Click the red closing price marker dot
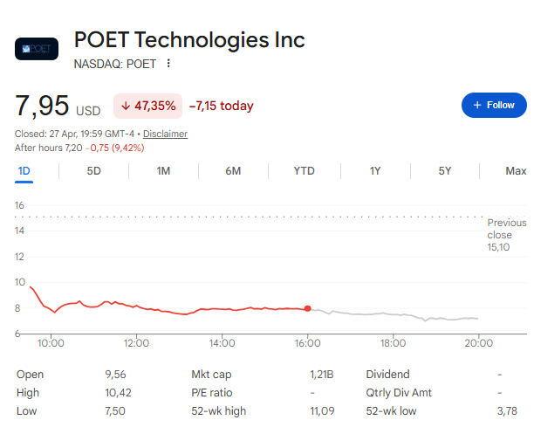This screenshot has height=427, width=534. point(308,308)
